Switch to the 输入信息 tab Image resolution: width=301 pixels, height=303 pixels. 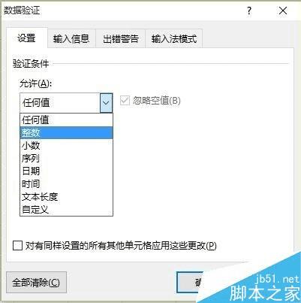pos(71,38)
